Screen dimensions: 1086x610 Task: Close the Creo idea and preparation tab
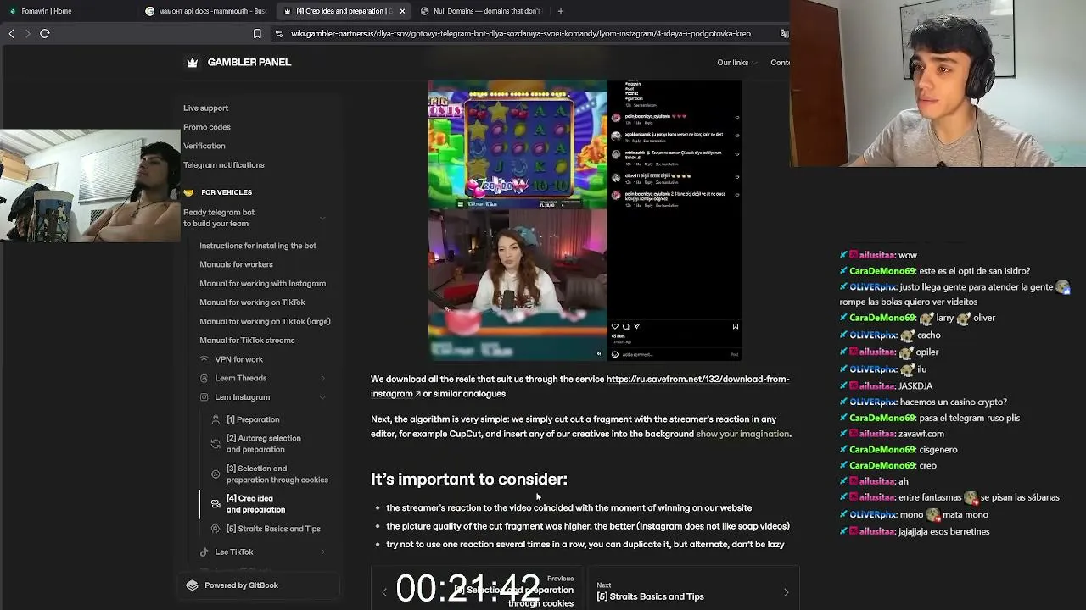(402, 11)
